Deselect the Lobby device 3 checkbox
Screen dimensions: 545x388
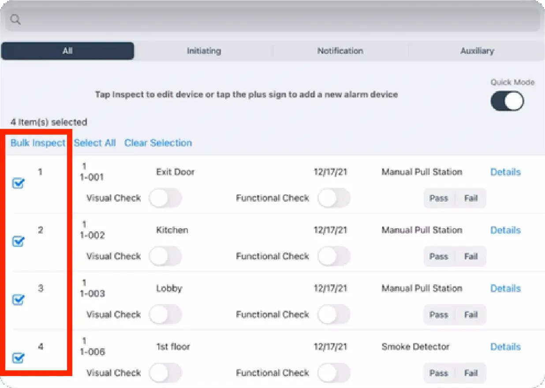[x=18, y=299]
